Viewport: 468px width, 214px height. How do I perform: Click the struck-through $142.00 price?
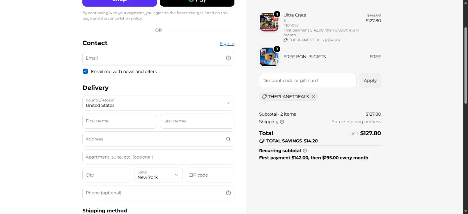point(374,15)
